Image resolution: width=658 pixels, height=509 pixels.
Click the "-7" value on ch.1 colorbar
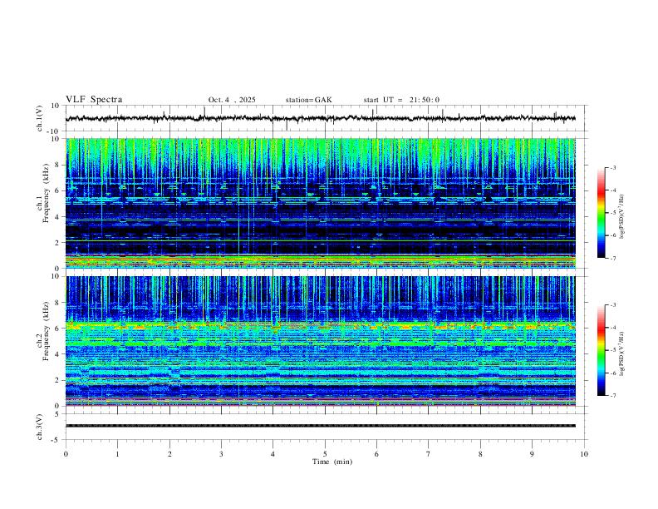click(x=613, y=258)
